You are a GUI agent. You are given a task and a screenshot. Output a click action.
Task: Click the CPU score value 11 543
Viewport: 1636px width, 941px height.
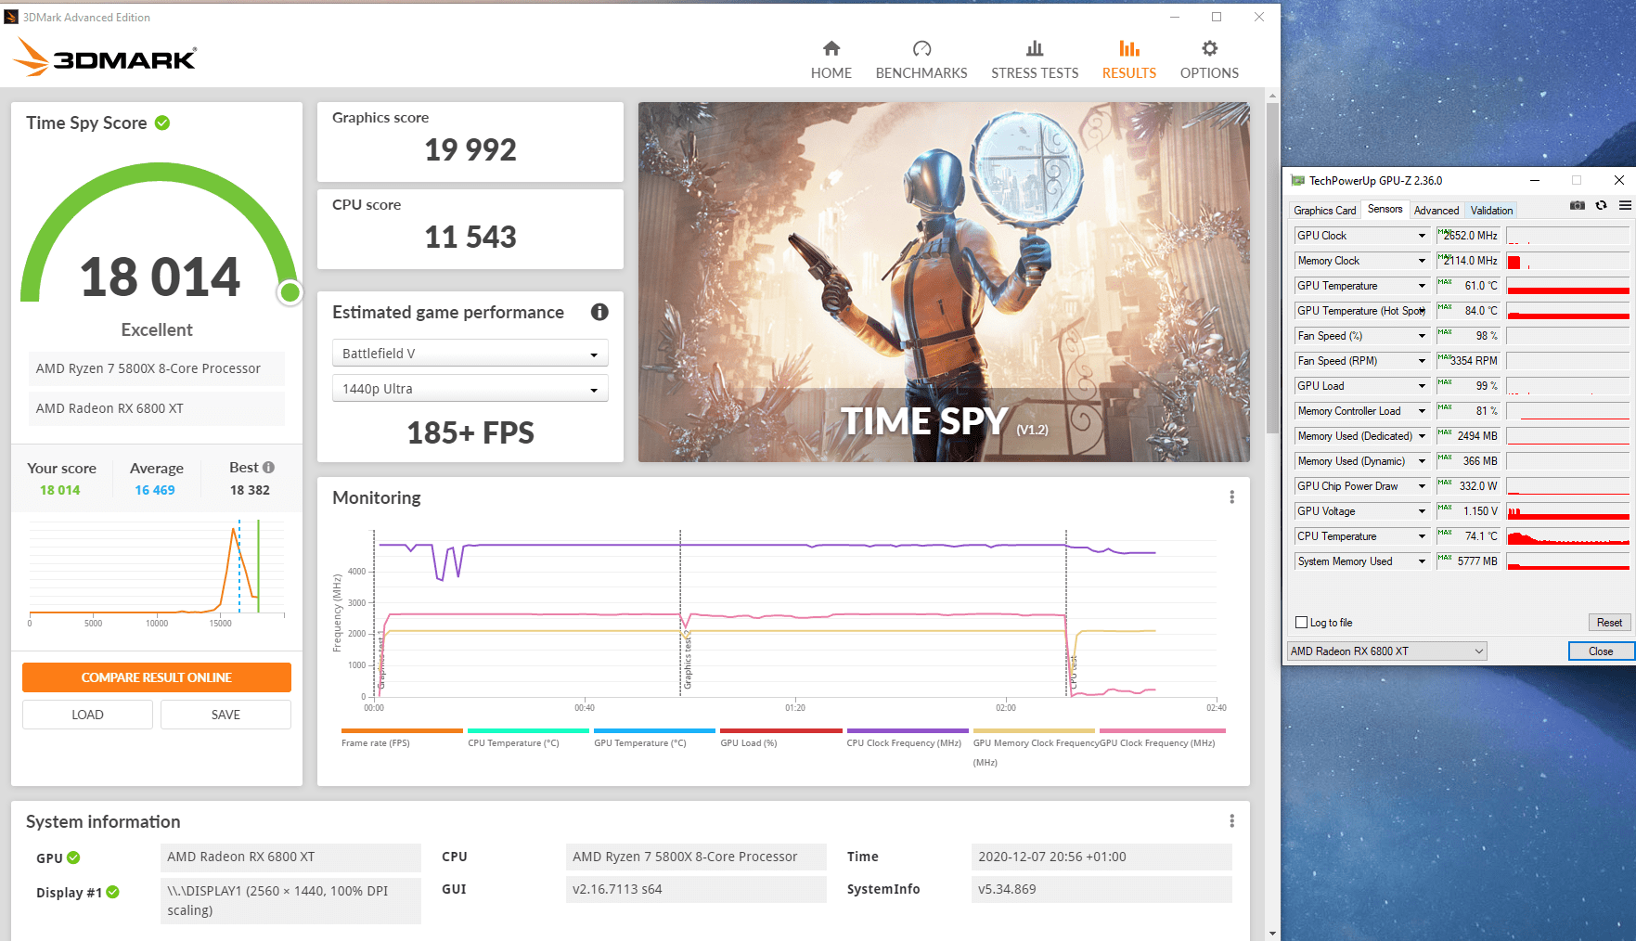[x=470, y=237]
